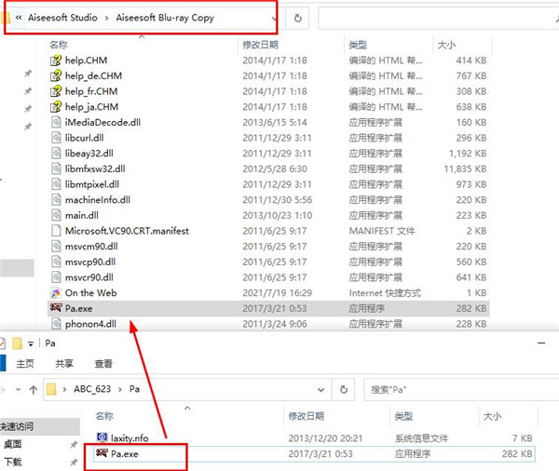Click the Pa.exe icon in Blu-ray Copy folder

coord(56,307)
